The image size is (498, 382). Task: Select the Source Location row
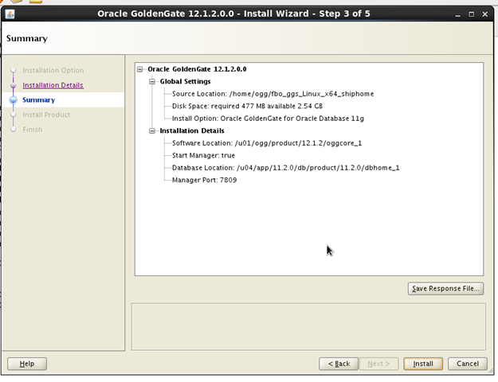pyautogui.click(x=273, y=94)
